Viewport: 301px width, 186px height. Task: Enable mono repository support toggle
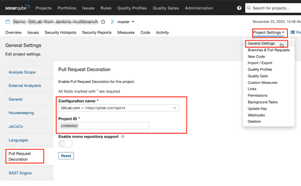(x=65, y=144)
